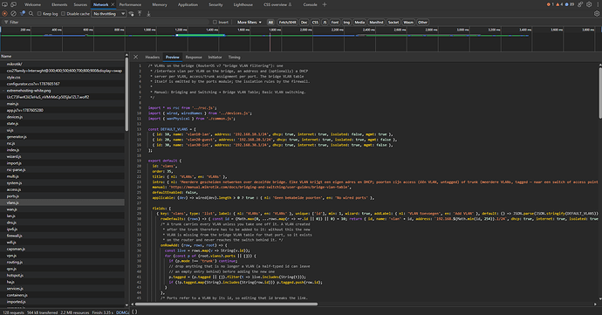This screenshot has width=602, height=315.
Task: Toggle the Manifest type filter
Action: (376, 23)
